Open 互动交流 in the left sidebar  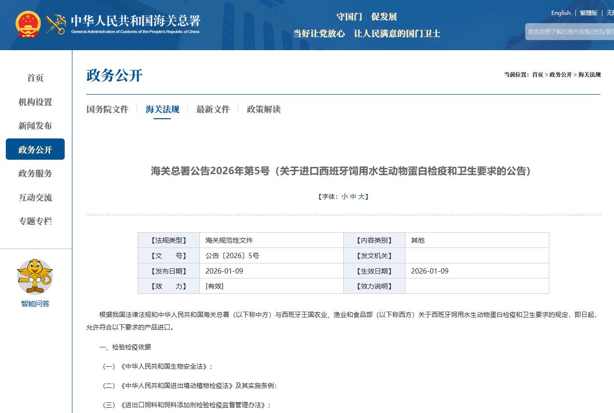[x=35, y=197]
